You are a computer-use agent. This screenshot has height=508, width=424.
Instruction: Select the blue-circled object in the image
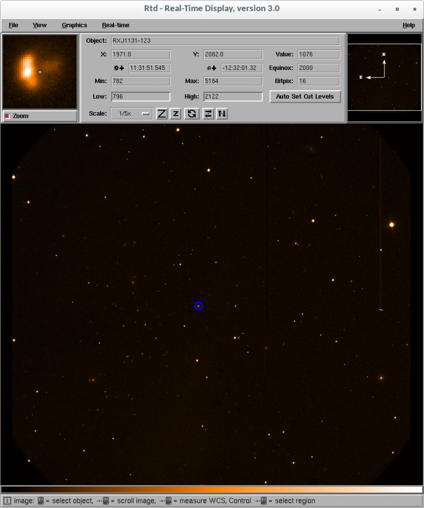click(198, 306)
